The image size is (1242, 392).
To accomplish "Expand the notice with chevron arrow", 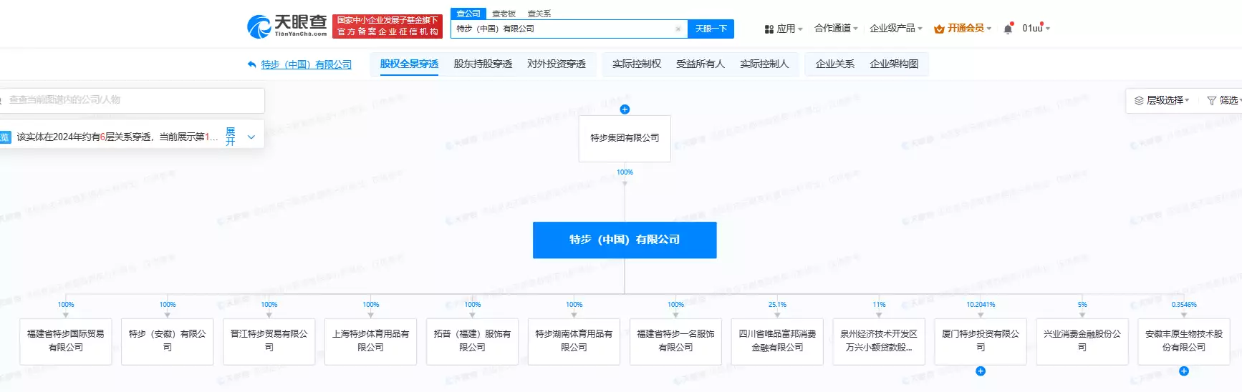I will pos(251,137).
